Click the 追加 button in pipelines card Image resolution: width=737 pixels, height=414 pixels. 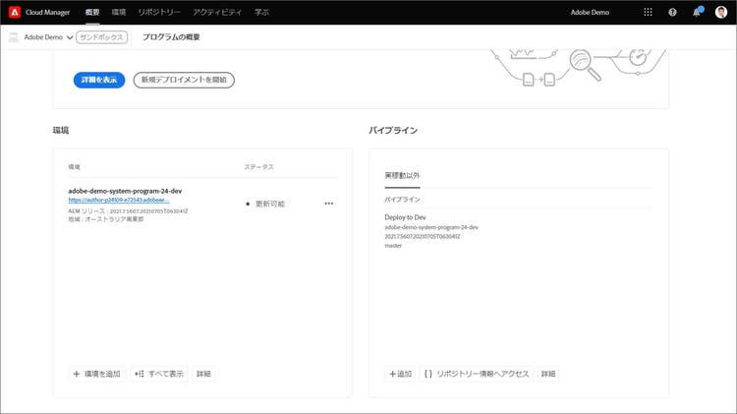pyautogui.click(x=400, y=374)
